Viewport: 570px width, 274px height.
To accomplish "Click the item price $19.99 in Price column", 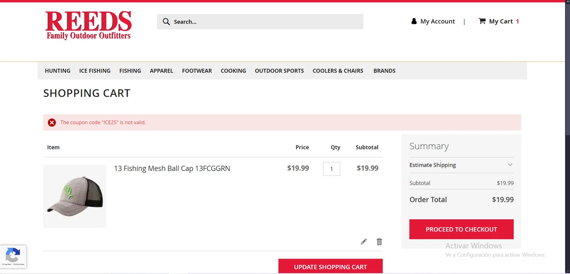I will point(298,168).
